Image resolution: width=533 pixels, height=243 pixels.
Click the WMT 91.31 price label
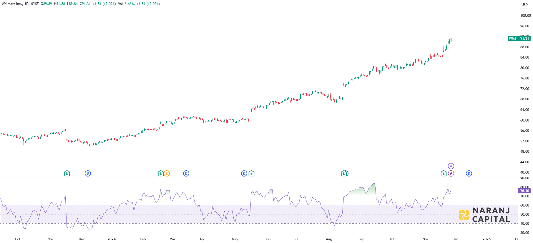click(519, 39)
